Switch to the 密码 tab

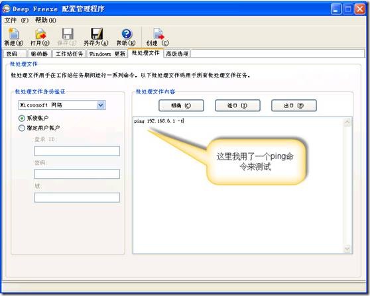click(15, 54)
